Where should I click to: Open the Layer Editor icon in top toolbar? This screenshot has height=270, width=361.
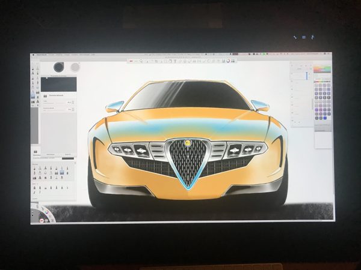(x=233, y=61)
